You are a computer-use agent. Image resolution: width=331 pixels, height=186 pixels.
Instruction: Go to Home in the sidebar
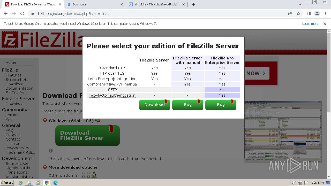click(x=11, y=63)
